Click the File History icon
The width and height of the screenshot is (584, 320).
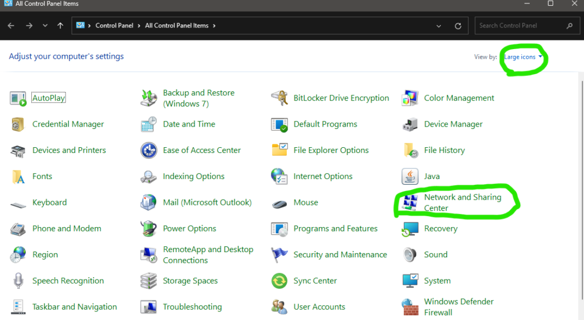click(x=411, y=151)
